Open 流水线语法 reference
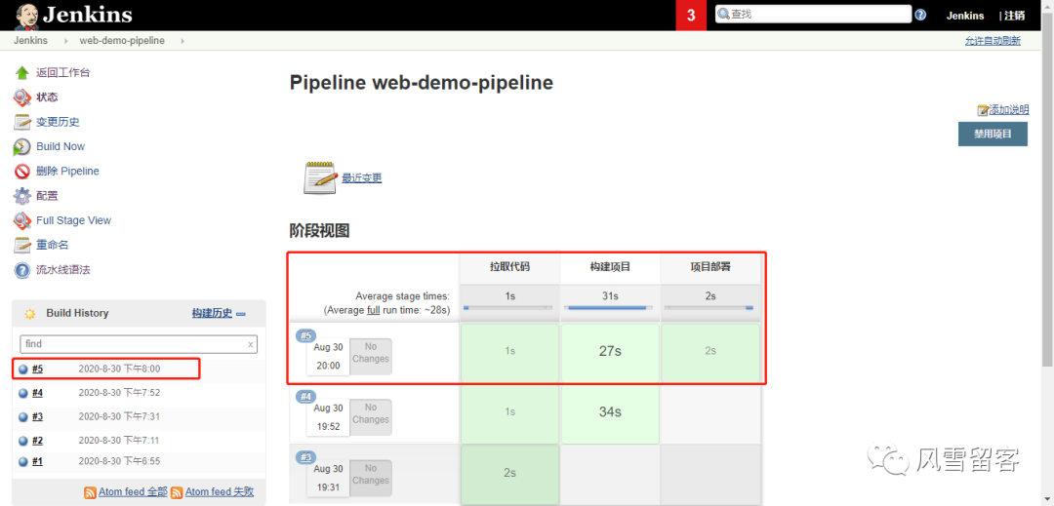Image resolution: width=1054 pixels, height=506 pixels. pos(63,270)
